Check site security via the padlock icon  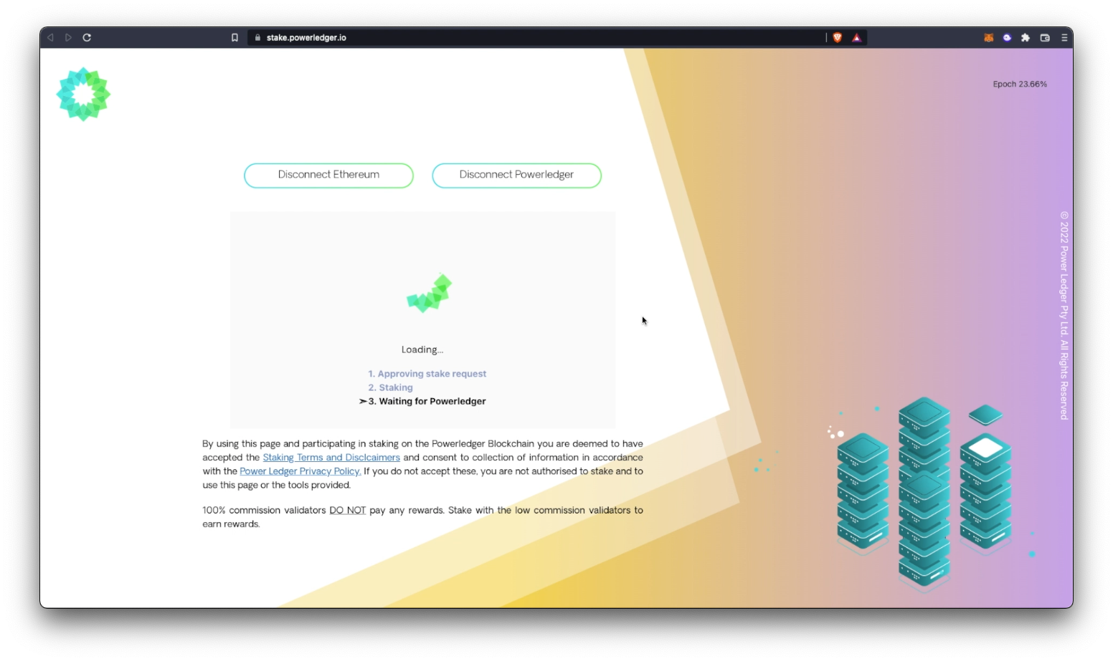click(257, 37)
